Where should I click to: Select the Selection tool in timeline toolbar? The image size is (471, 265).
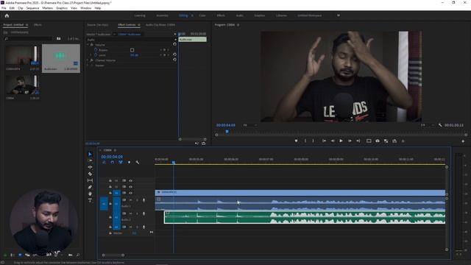(90, 154)
